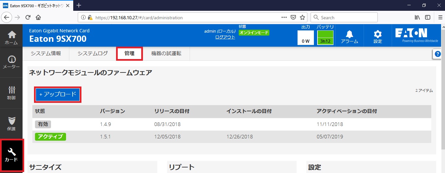Click the アクティベーションの日付 column header
Image resolution: width=445 pixels, height=173 pixels.
pyautogui.click(x=347, y=111)
